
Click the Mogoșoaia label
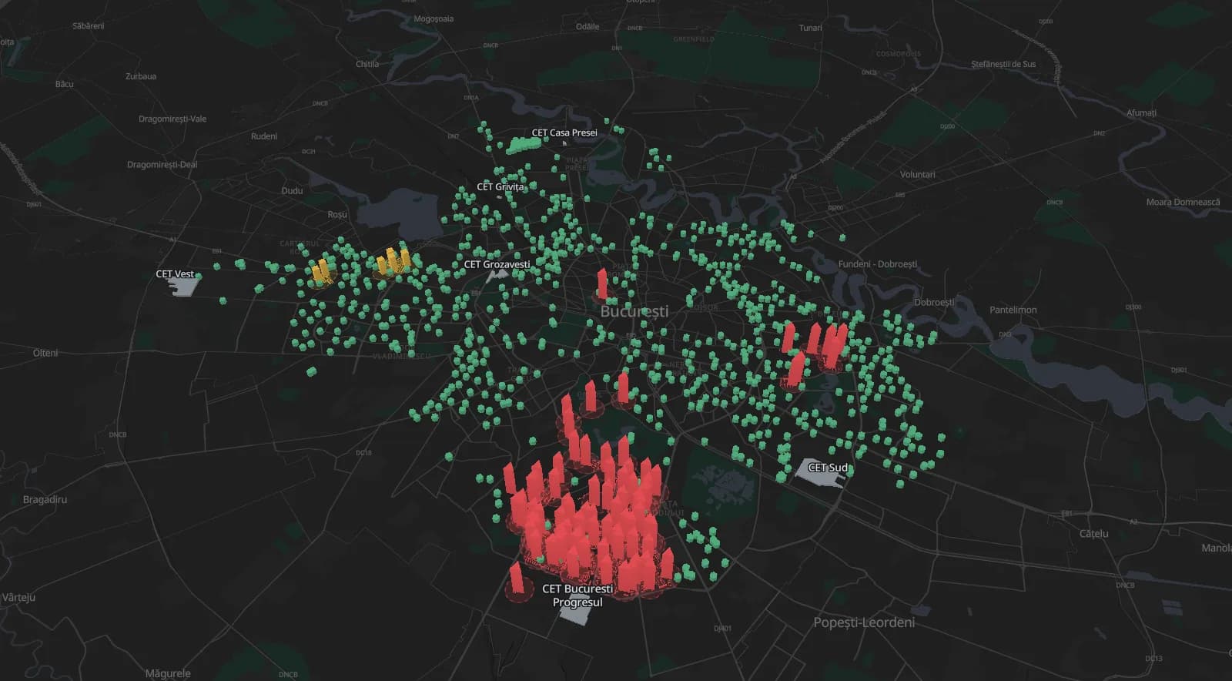[434, 18]
